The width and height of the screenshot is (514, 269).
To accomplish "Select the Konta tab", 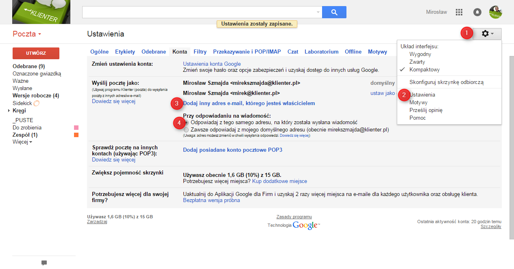I will point(180,52).
